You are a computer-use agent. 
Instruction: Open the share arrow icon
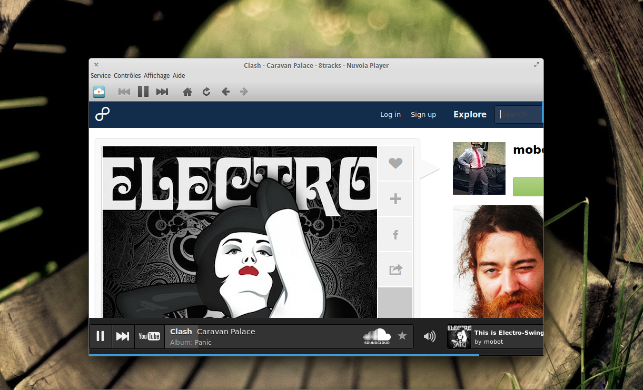click(395, 269)
